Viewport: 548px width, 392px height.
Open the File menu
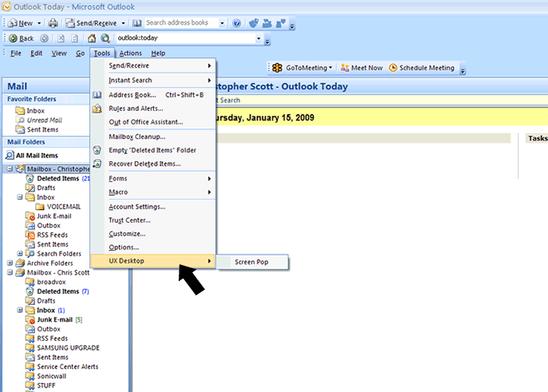click(16, 53)
